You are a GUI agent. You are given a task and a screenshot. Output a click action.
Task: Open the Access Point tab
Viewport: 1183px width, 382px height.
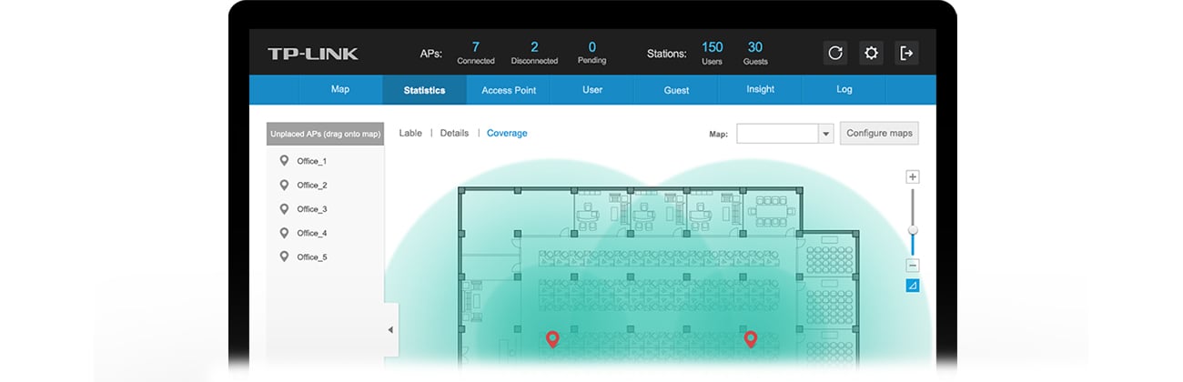pyautogui.click(x=509, y=90)
